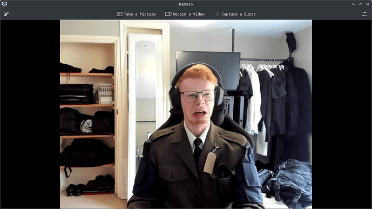372x209 pixels.
Task: Maximize Kamoso with the up chevron
Action: pyautogui.click(x=361, y=4)
